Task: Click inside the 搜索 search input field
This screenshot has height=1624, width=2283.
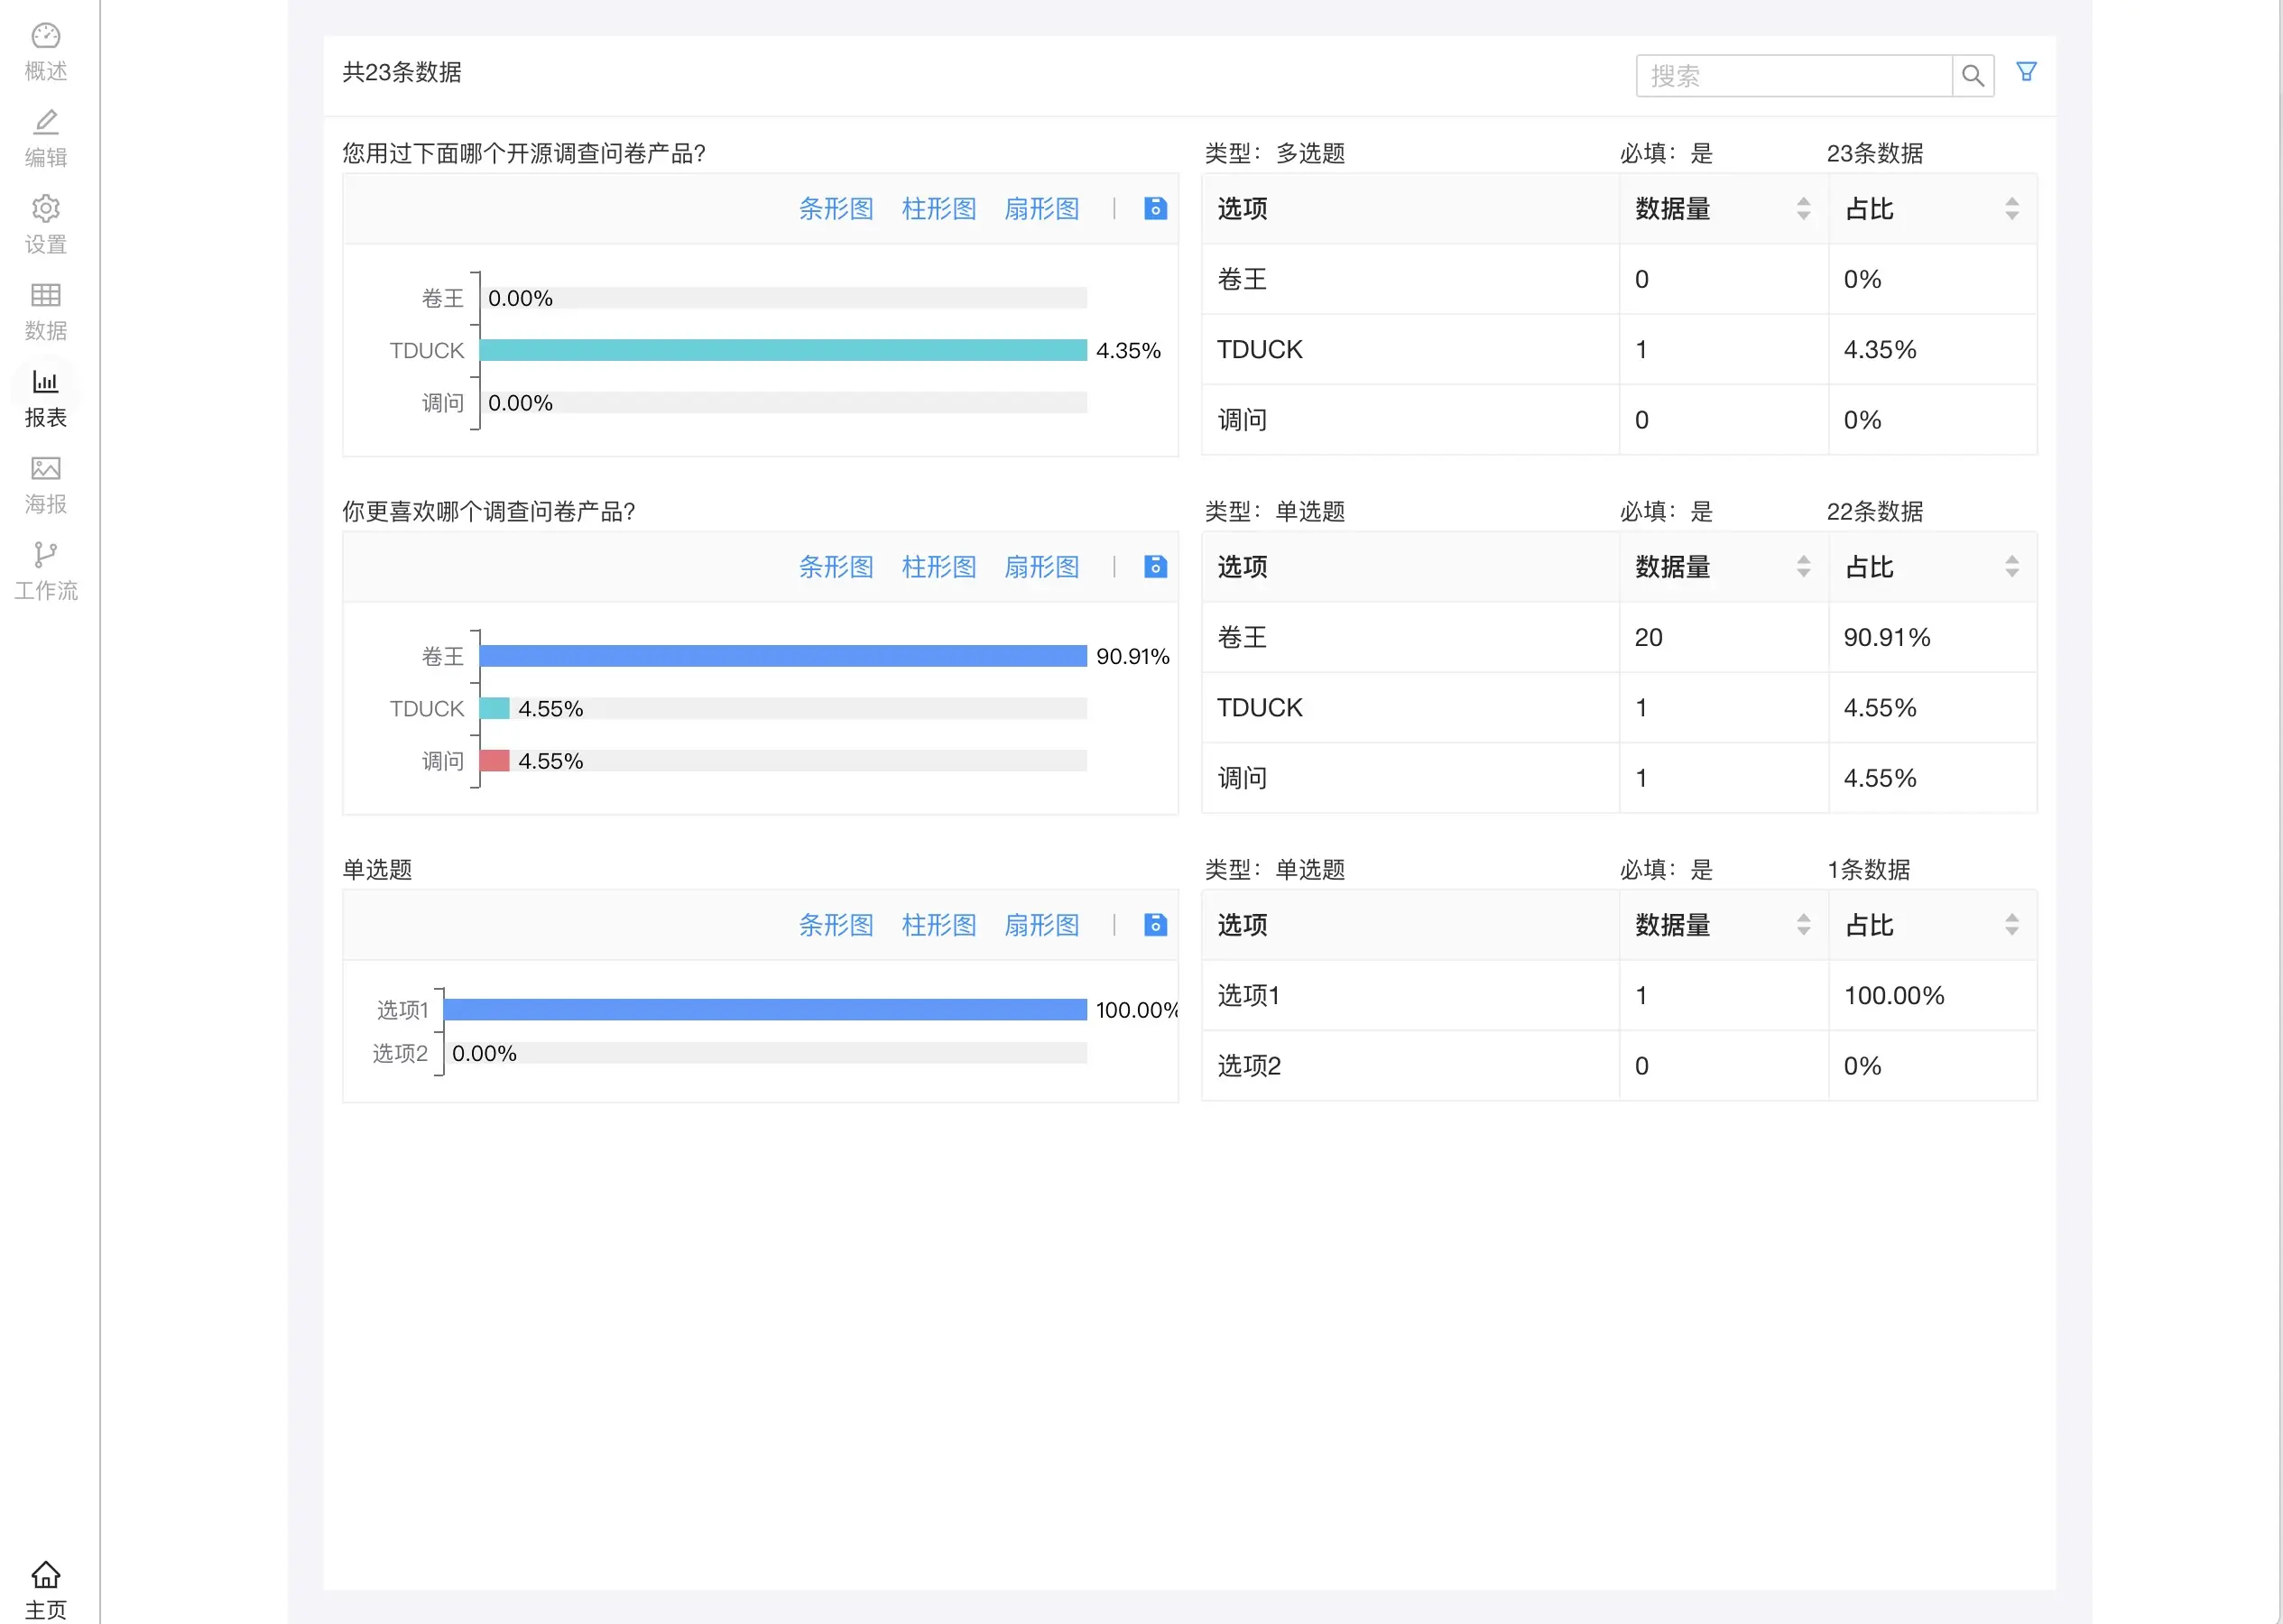Action: tap(1790, 75)
